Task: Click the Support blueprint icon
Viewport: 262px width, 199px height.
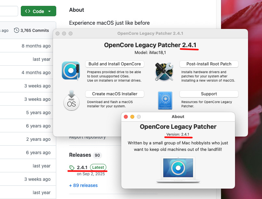Action: [165, 101]
